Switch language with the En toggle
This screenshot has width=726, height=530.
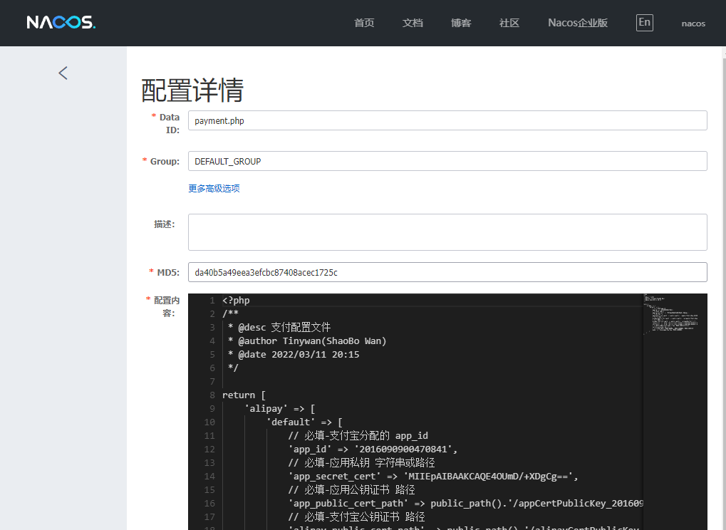tap(644, 23)
